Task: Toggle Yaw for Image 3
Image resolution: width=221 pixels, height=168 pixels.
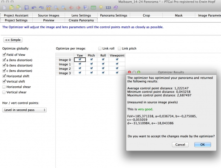Action: tap(80, 73)
